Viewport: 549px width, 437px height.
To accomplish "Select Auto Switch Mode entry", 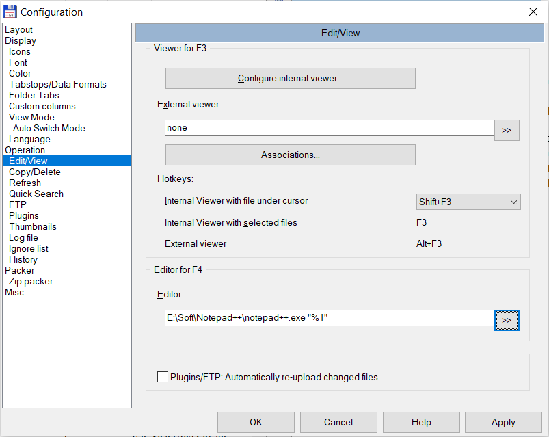I will click(49, 129).
